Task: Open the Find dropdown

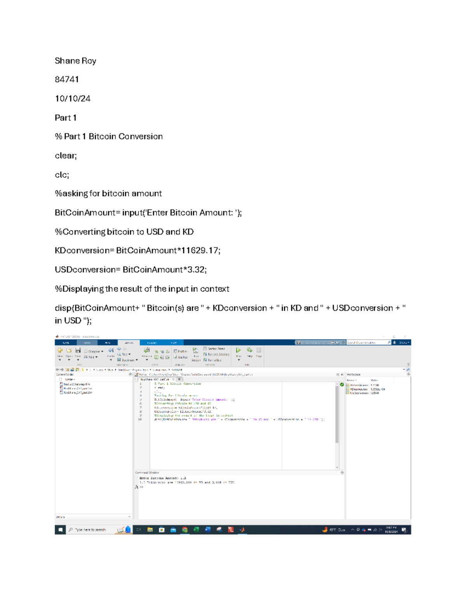Action: [124, 354]
